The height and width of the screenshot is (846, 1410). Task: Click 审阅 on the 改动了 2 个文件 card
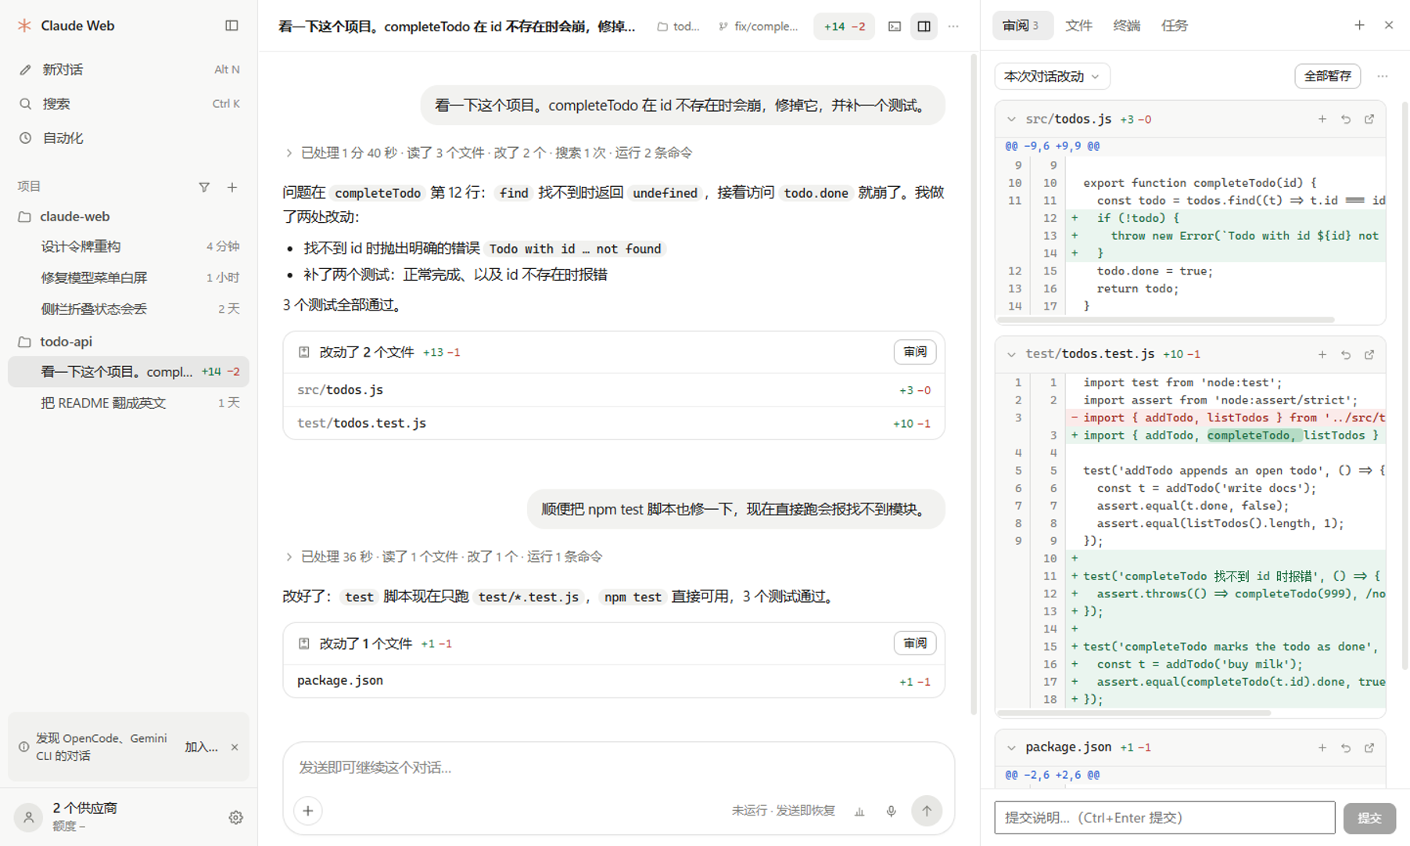[x=915, y=353]
